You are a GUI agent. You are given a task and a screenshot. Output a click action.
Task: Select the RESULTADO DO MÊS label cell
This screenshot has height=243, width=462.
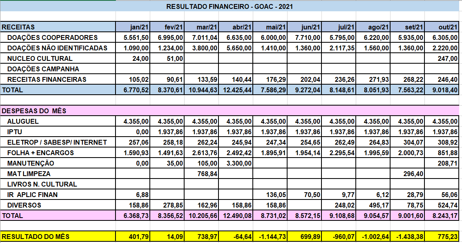58,237
